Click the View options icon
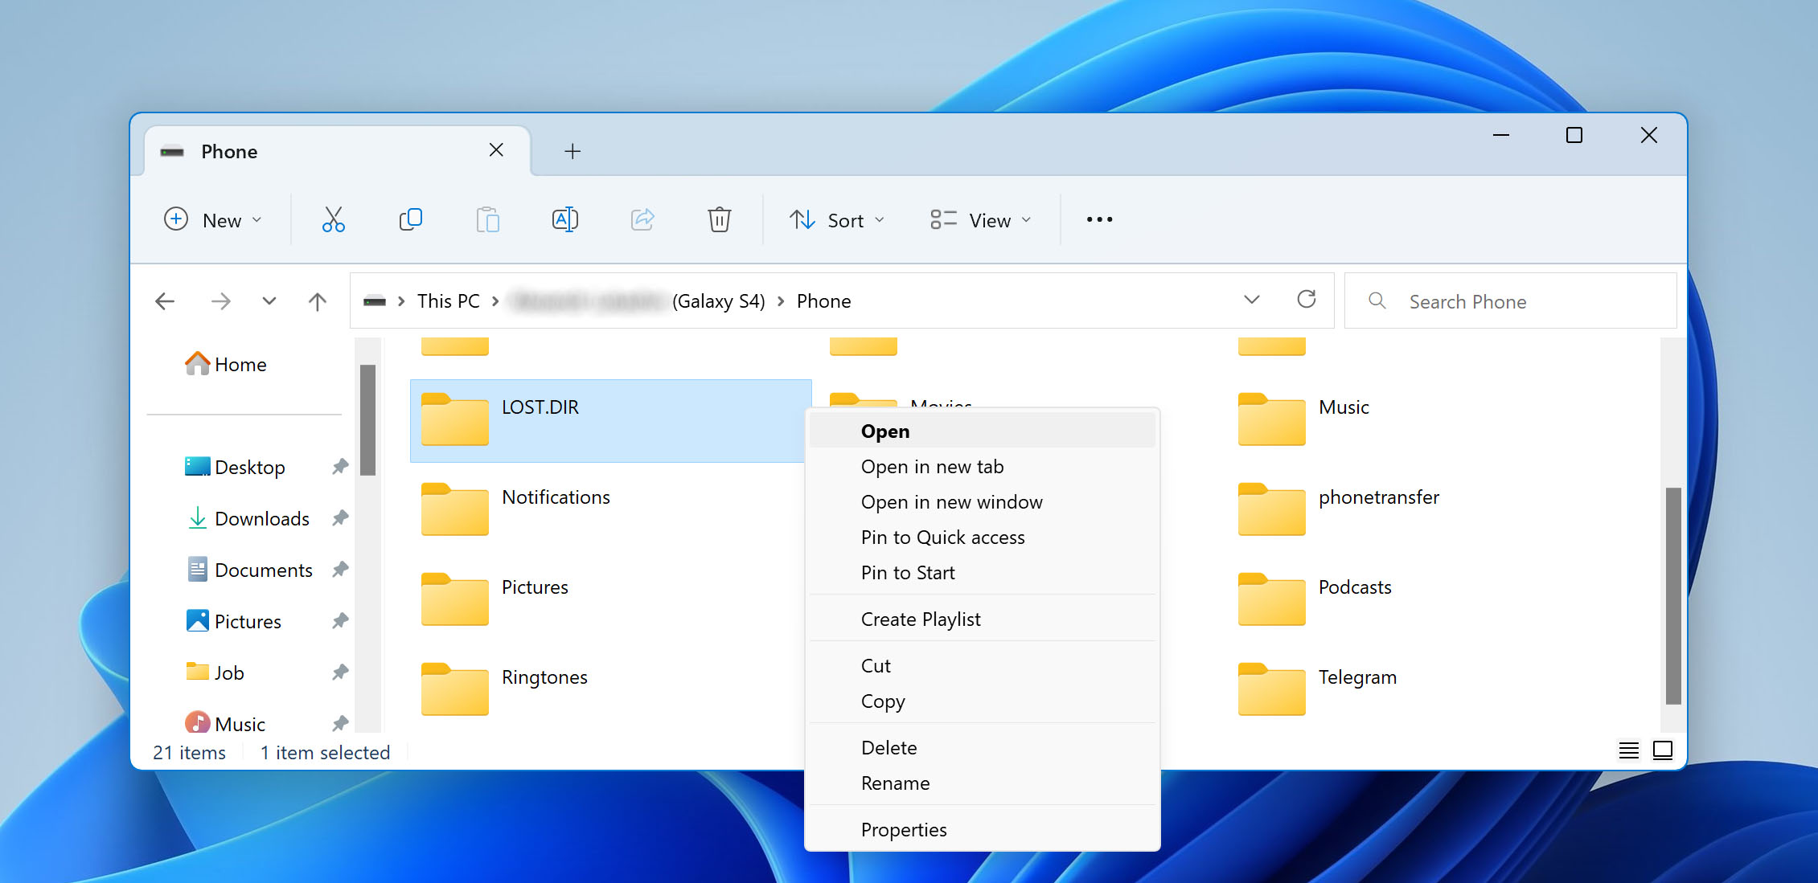Viewport: 1818px width, 883px height. [979, 220]
